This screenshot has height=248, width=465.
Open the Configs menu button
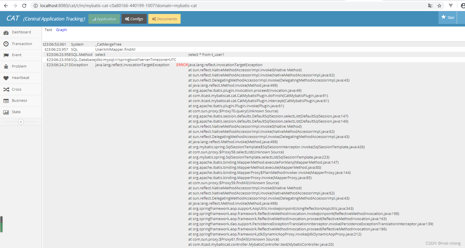(x=134, y=19)
